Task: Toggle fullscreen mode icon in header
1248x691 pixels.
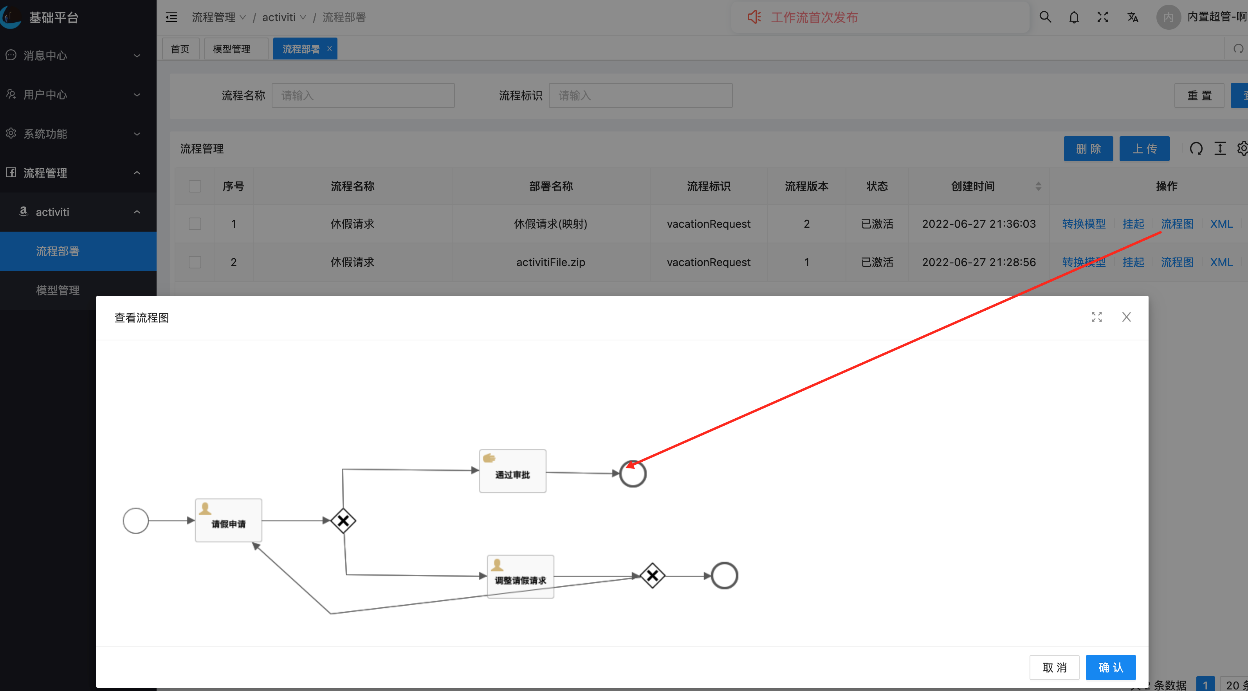Action: [x=1103, y=18]
